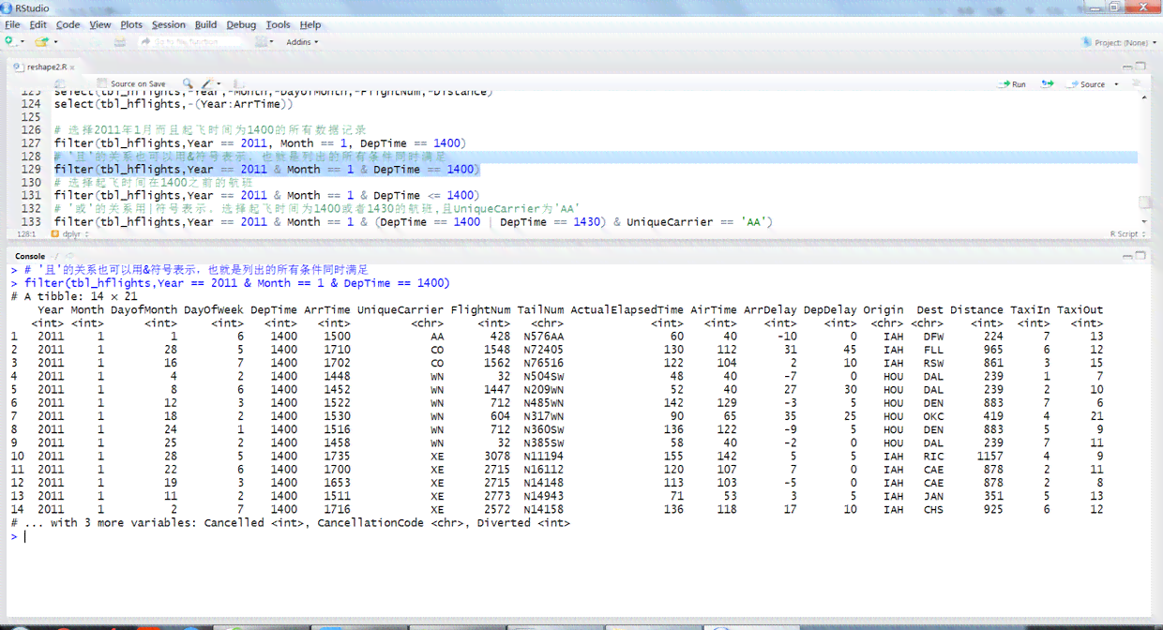The image size is (1163, 630).
Task: Click the TailNum value N576AA
Action: 544,336
